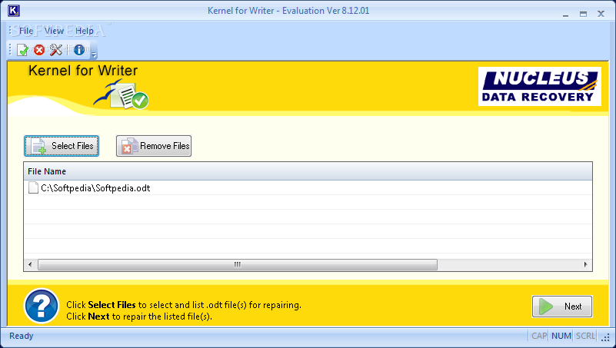This screenshot has width=616, height=348.
Task: Click the Kernel app icon in title bar
Action: pos(13,11)
